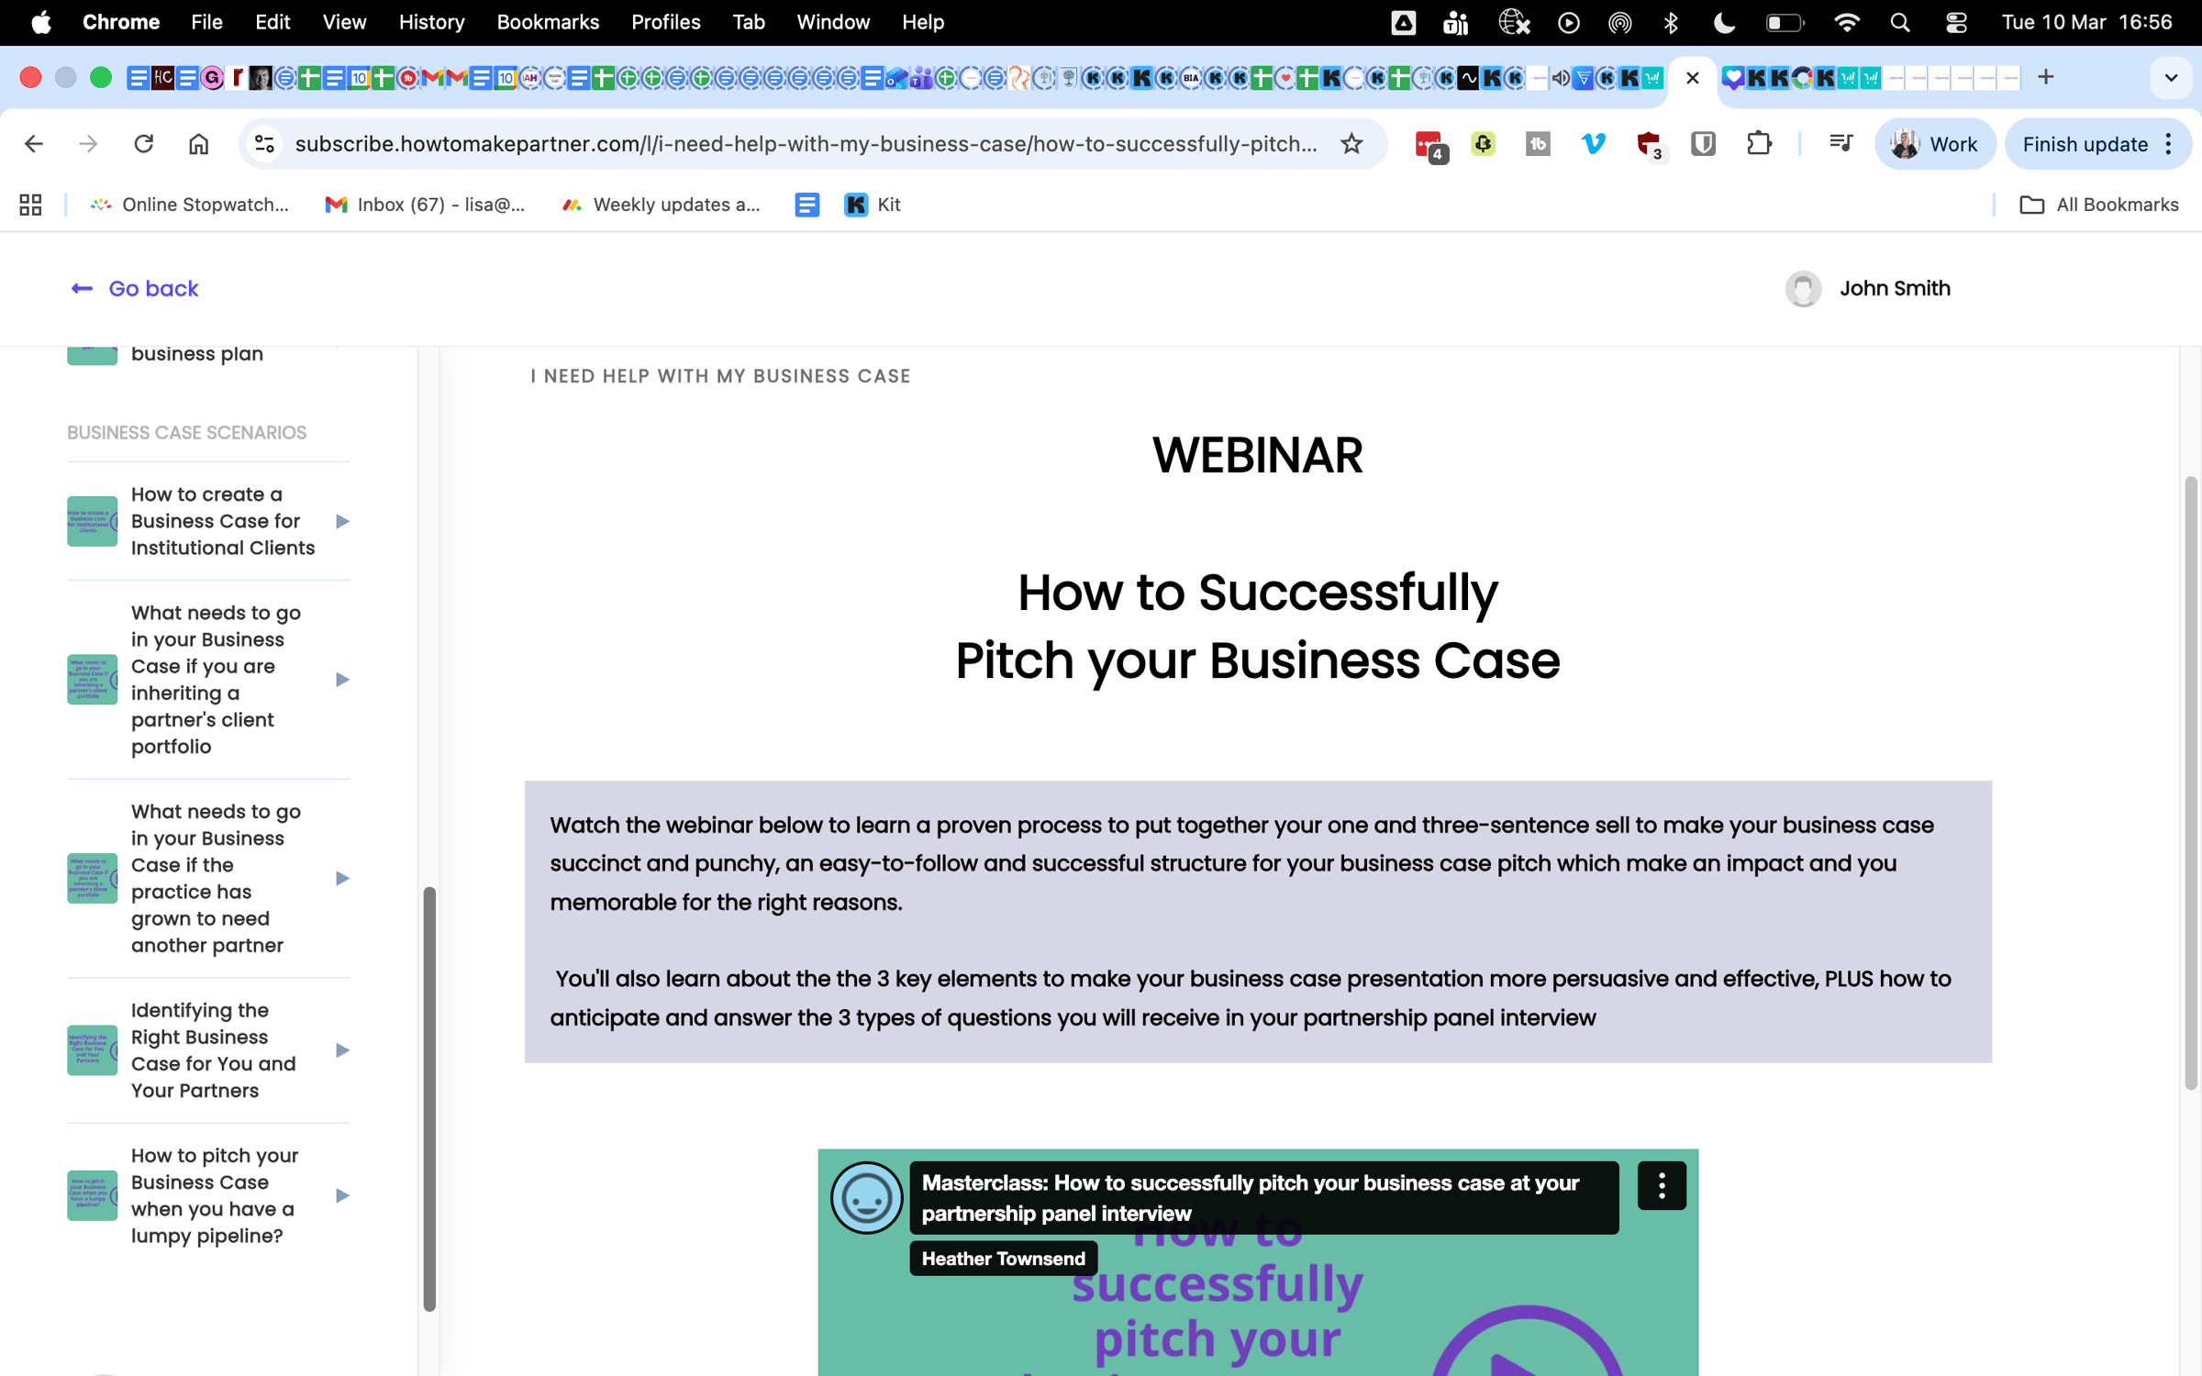Viewport: 2202px width, 1376px height.
Task: Expand the tab search dropdown chevron
Action: click(x=2170, y=78)
